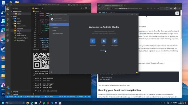The image size is (188, 105).
Task: Open Accounts icon in VS Code activity bar
Action: pos(8,88)
